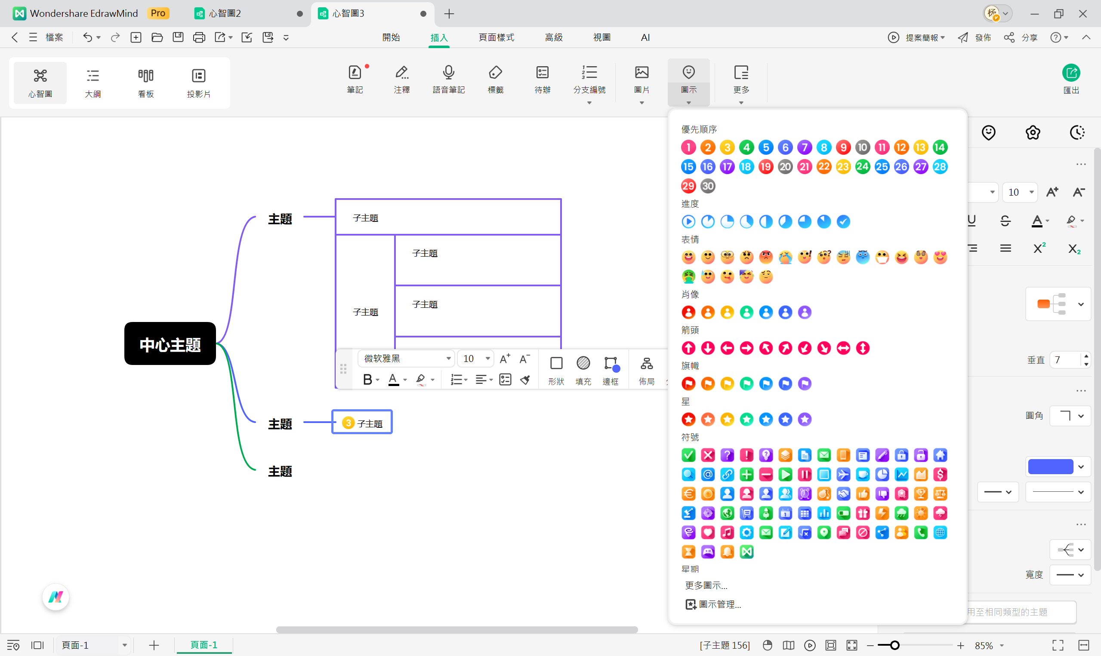This screenshot has height=656, width=1101.
Task: Select priority icon number 5
Action: point(766,147)
